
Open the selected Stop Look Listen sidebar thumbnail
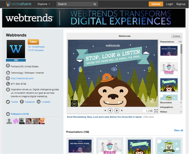(x=169, y=85)
